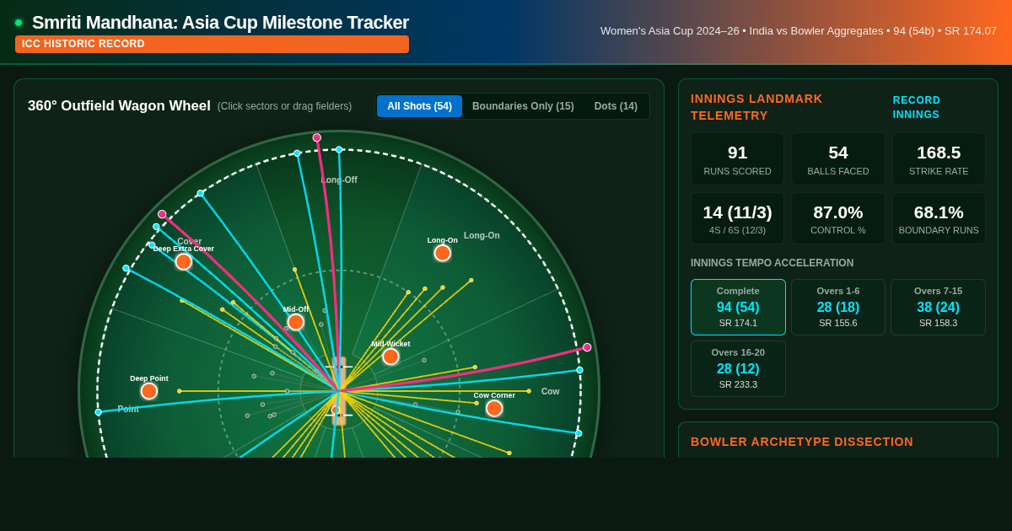Click the 87.0% Control % tile
This screenshot has width=1012, height=531.
coord(838,218)
